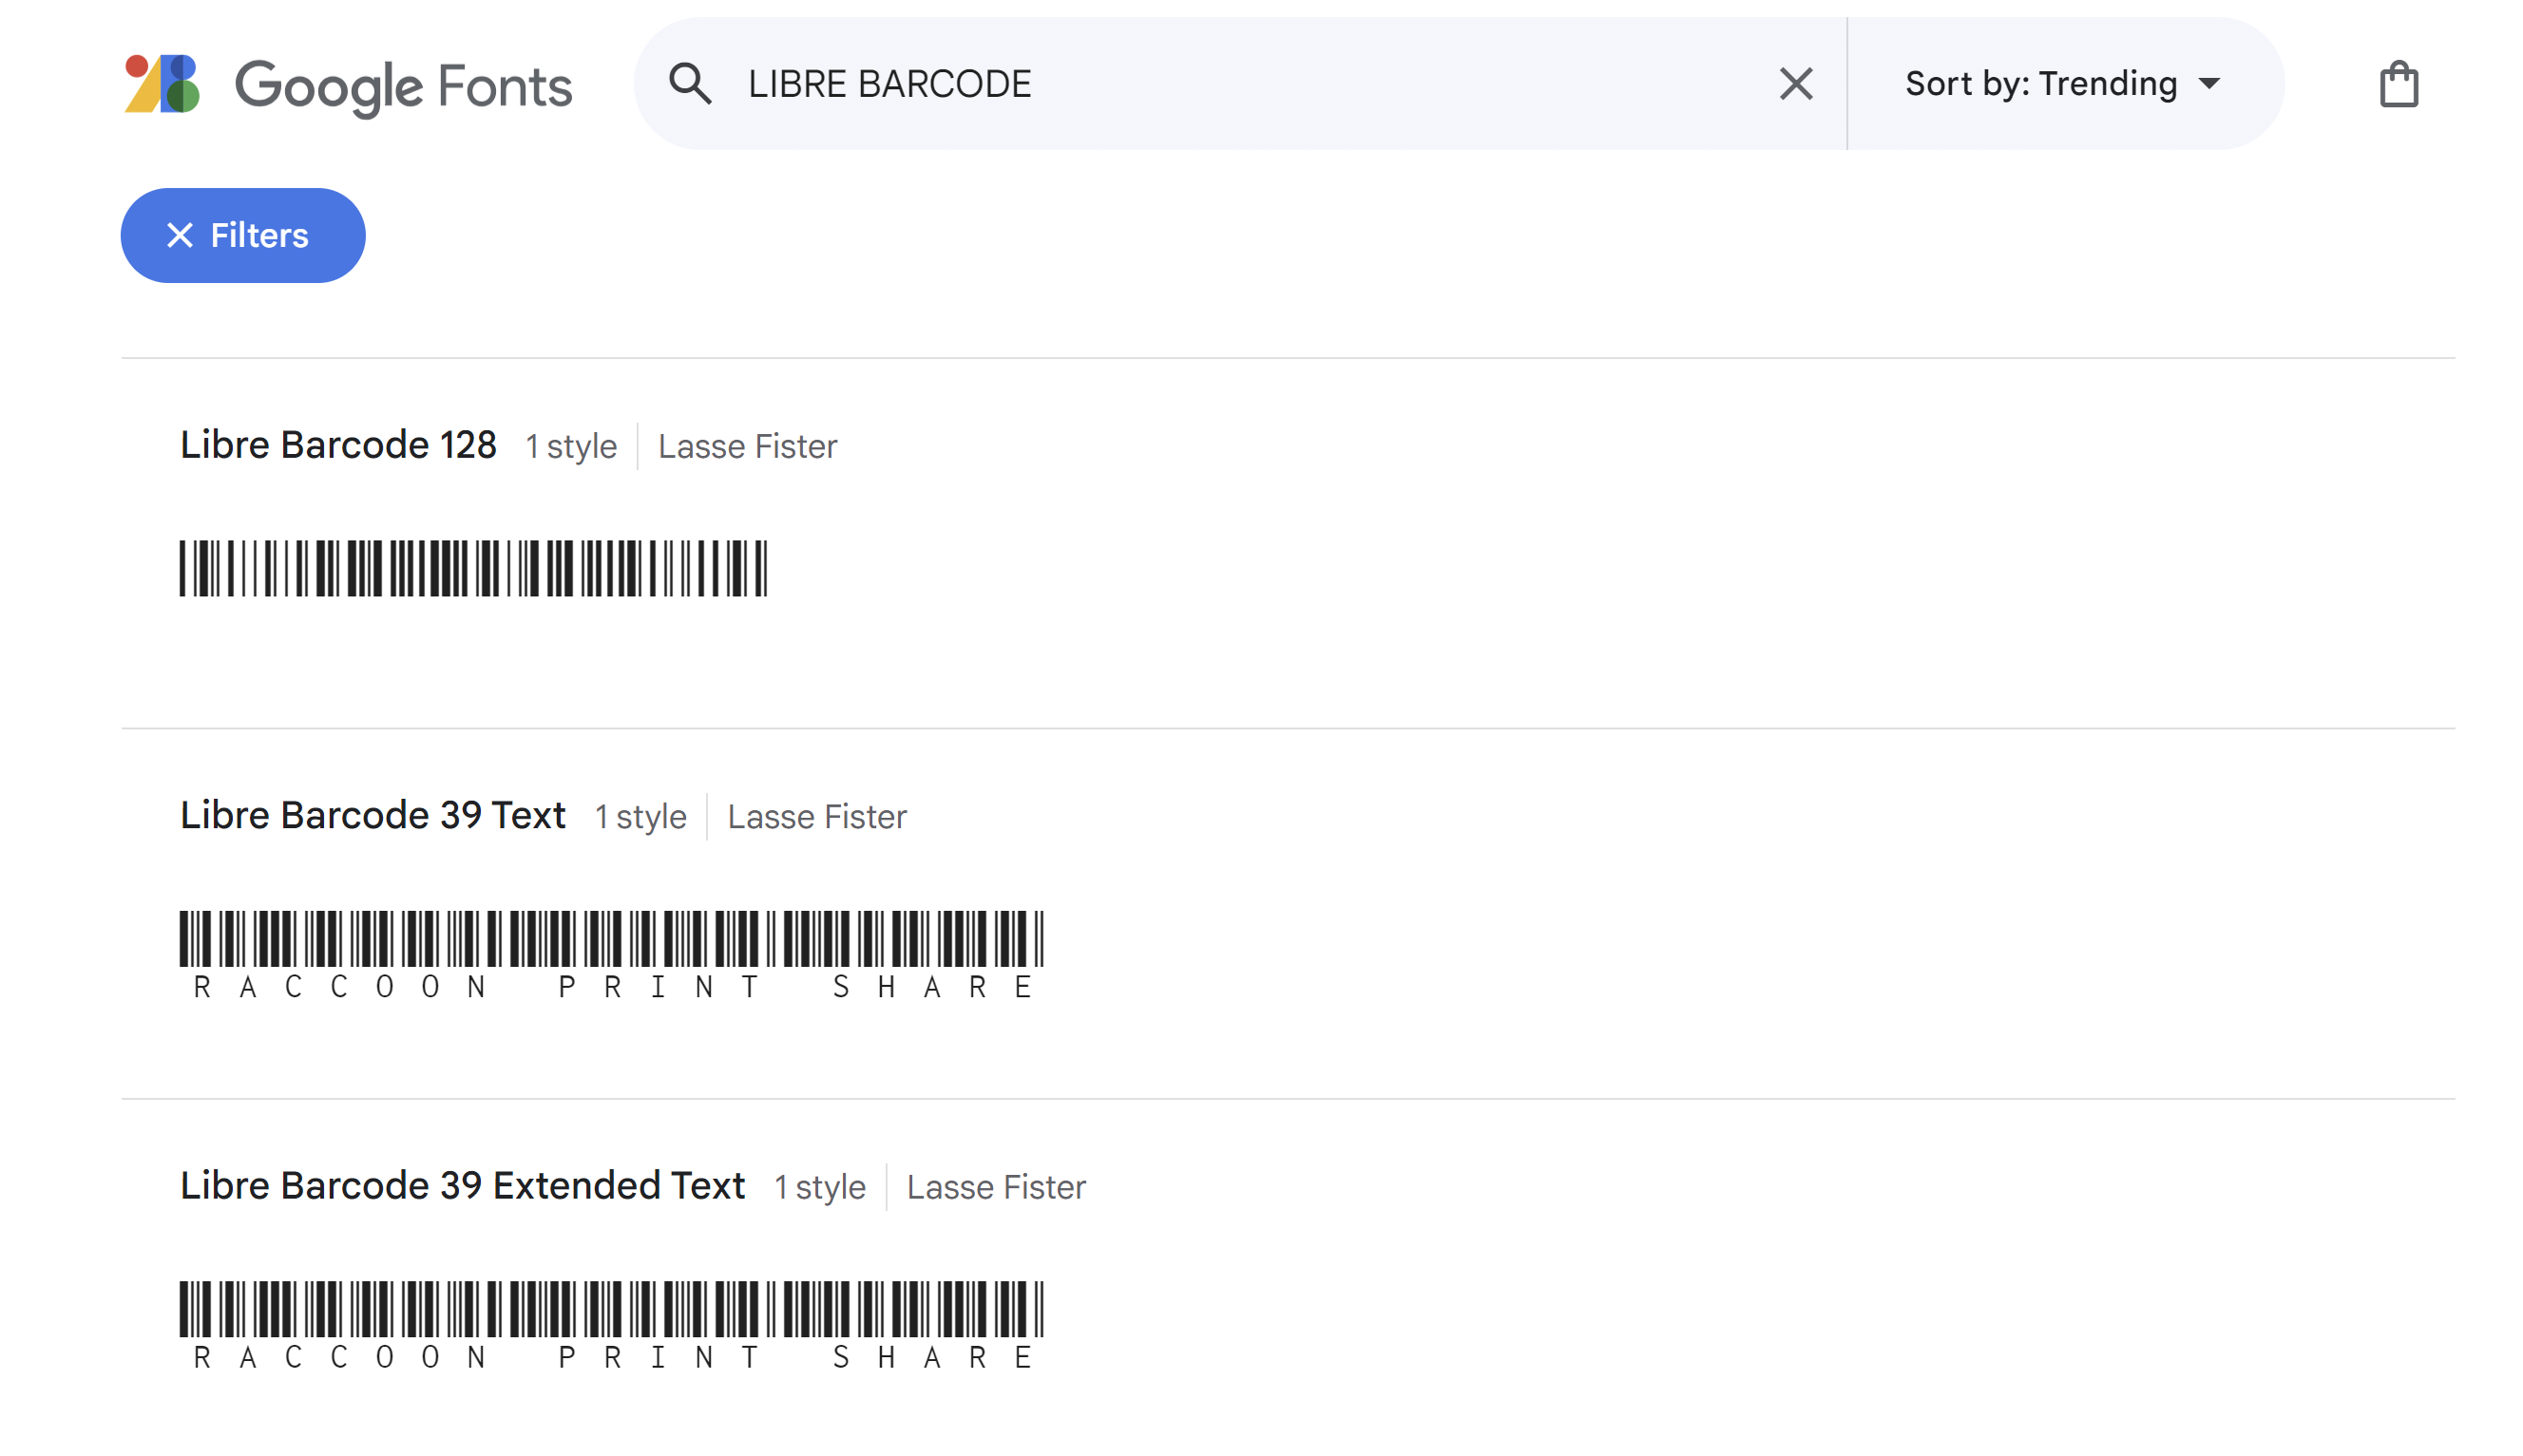Click Lasse Fister on Libre Barcode 128 row

(x=747, y=446)
